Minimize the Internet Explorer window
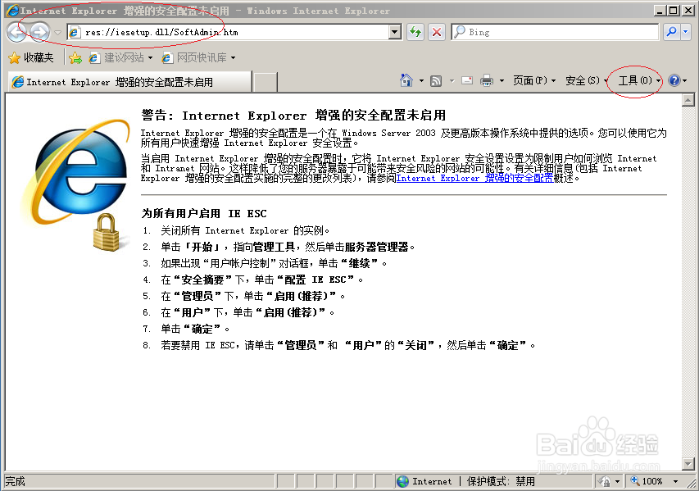This screenshot has width=699, height=491. point(660,10)
